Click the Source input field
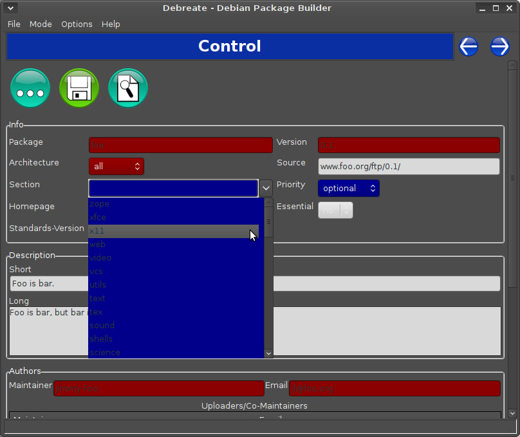520x437 pixels. point(409,166)
